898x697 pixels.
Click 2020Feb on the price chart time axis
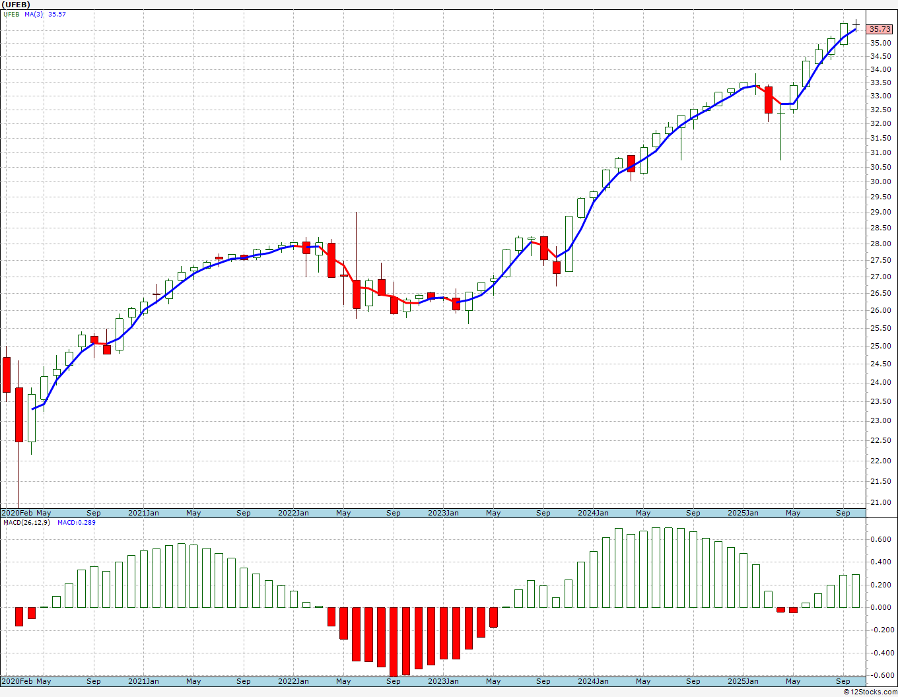pyautogui.click(x=17, y=513)
